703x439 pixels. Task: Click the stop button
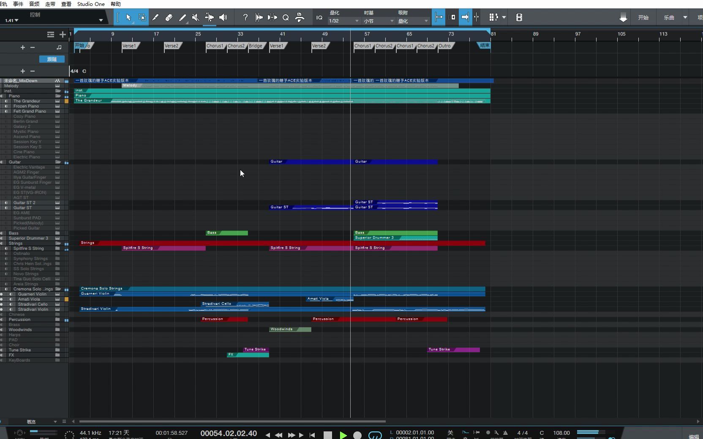pos(328,435)
